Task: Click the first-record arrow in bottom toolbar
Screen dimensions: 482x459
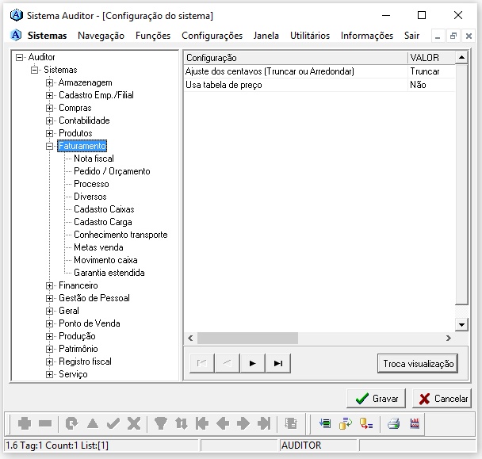Action: (202, 423)
